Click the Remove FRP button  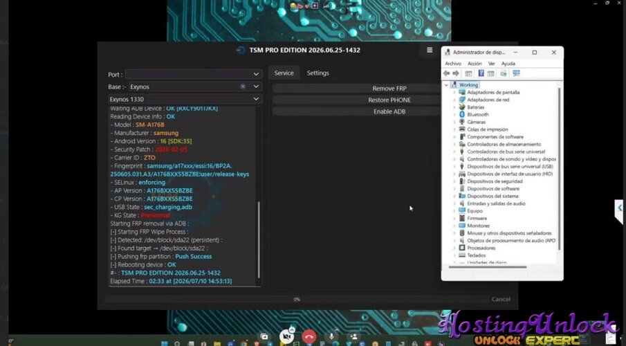tap(356, 89)
